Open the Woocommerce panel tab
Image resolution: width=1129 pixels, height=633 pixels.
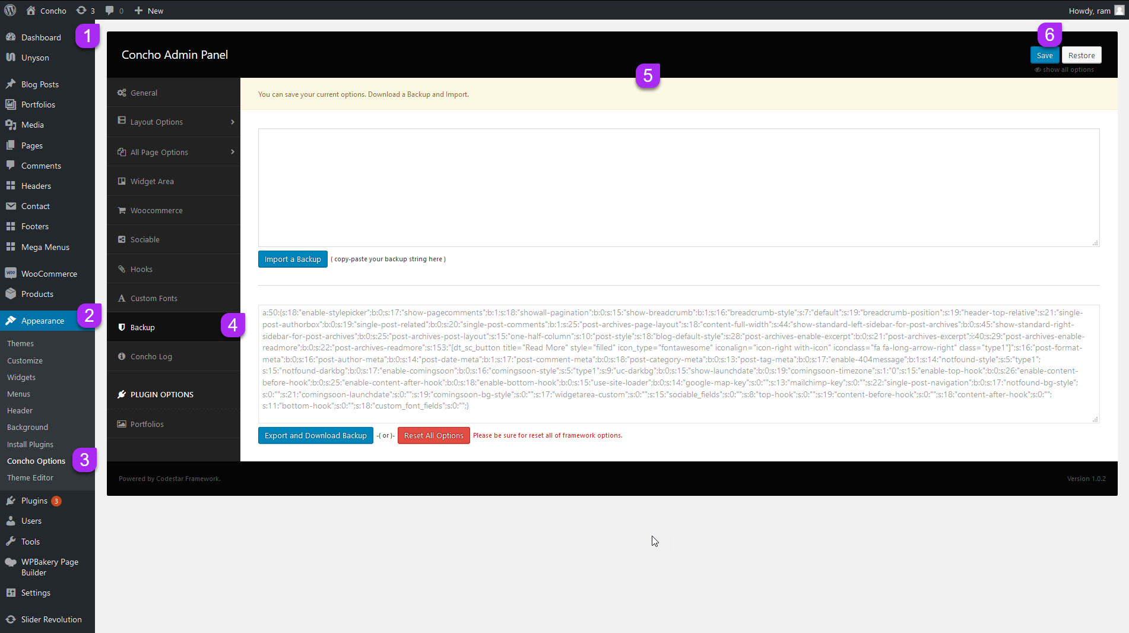173,210
